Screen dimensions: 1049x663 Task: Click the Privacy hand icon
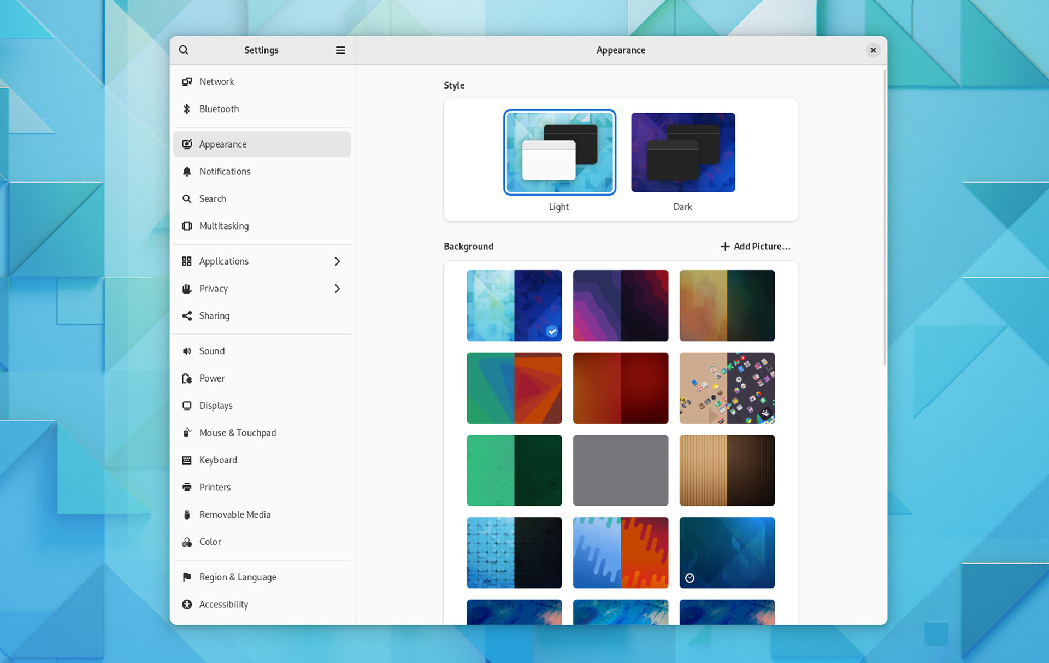187,289
